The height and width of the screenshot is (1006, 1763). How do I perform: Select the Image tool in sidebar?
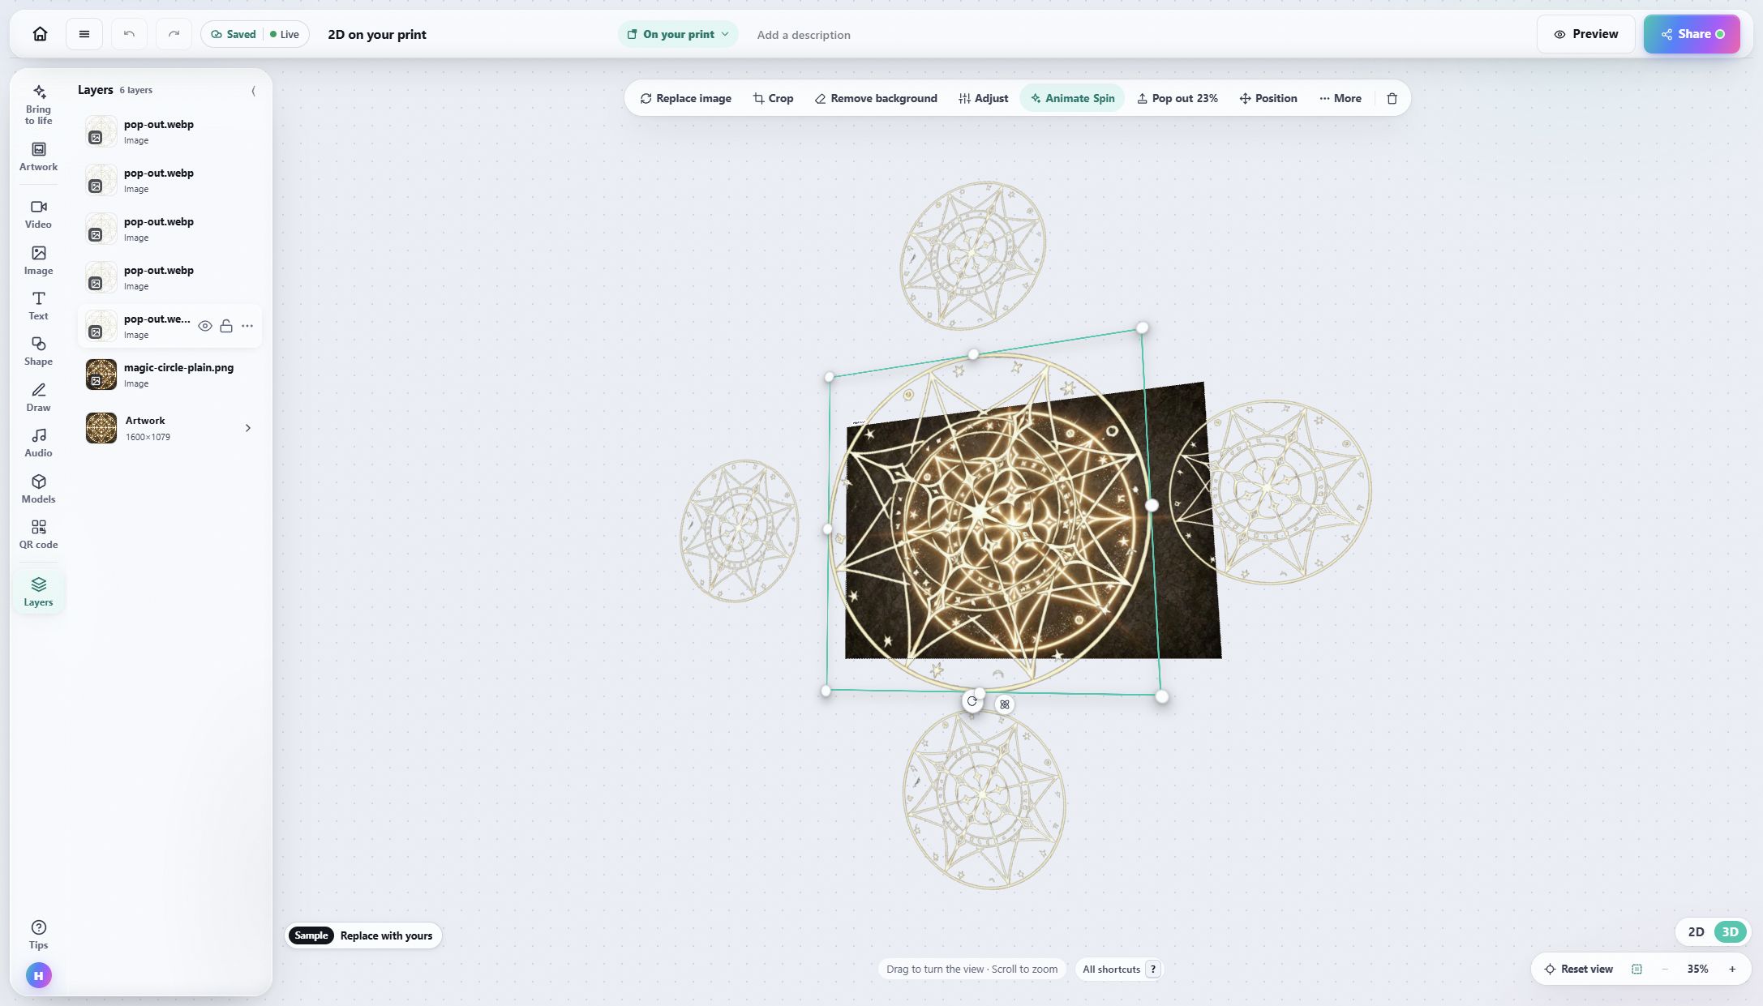tap(38, 260)
